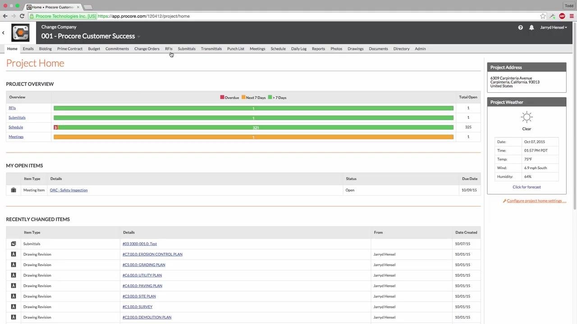Click the page vertical scrollbar
Image resolution: width=577 pixels, height=324 pixels.
(x=575, y=116)
